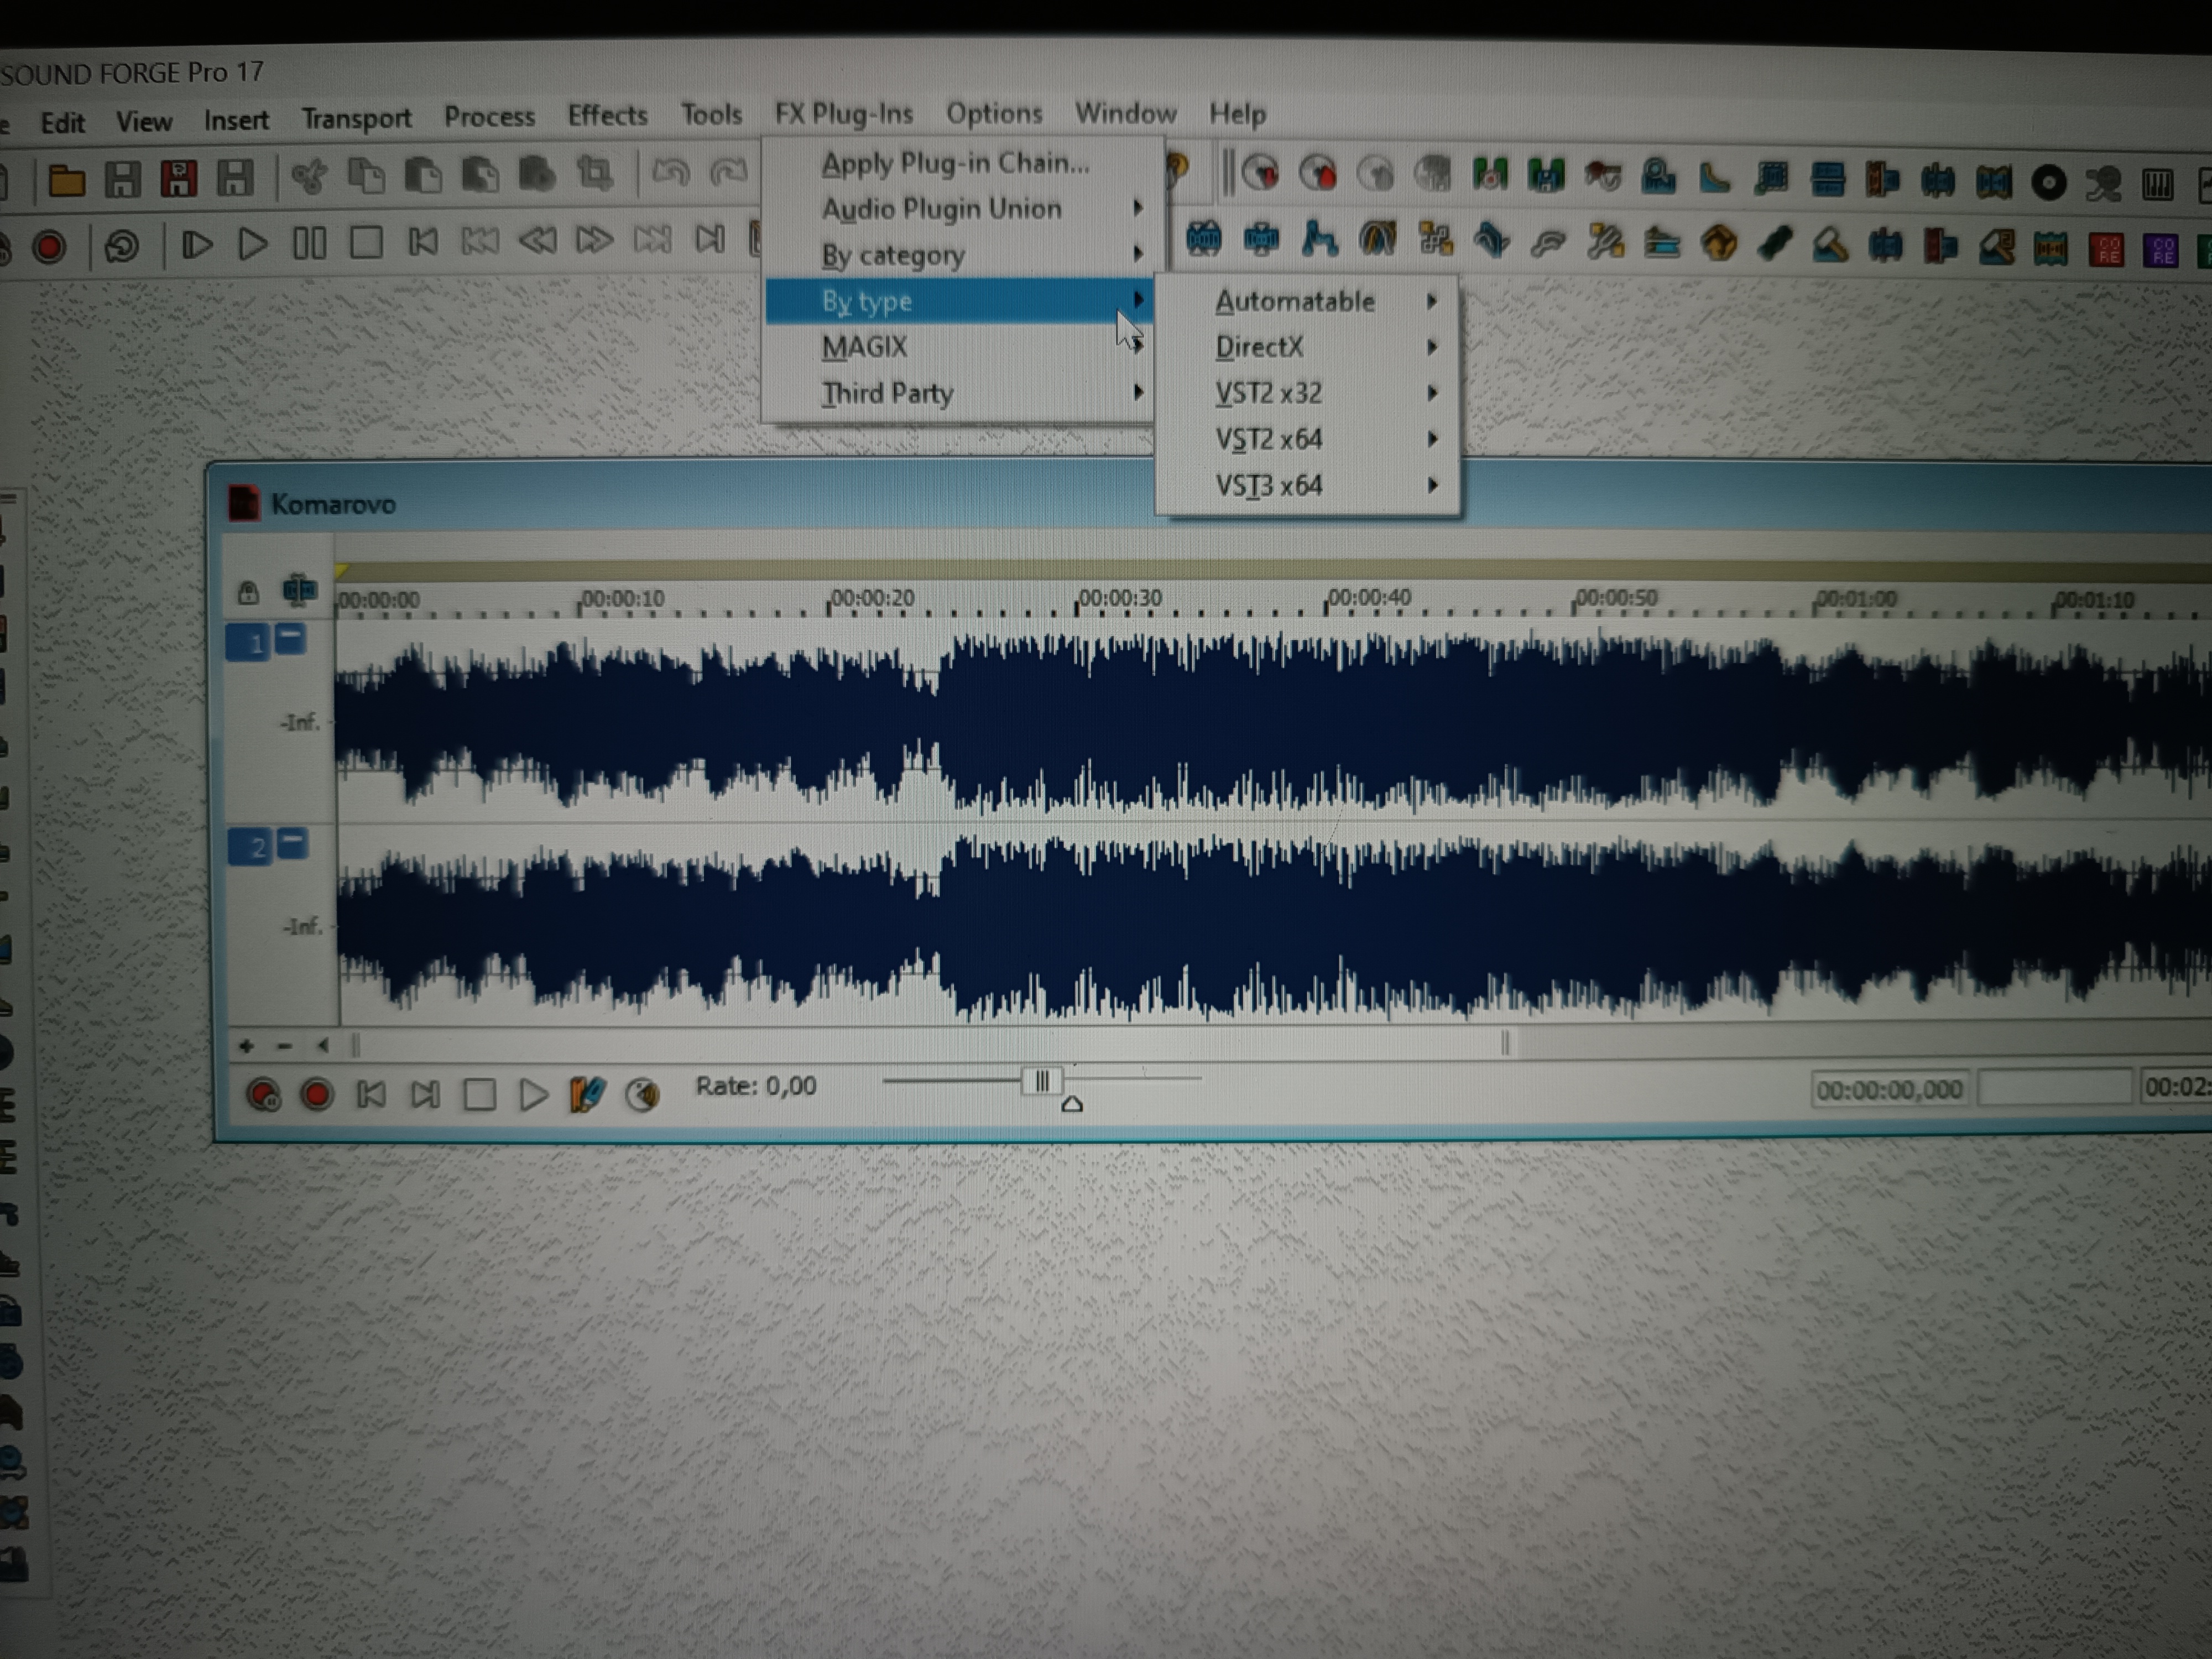
Task: Click the playback Rate slider handle
Action: point(1041,1080)
